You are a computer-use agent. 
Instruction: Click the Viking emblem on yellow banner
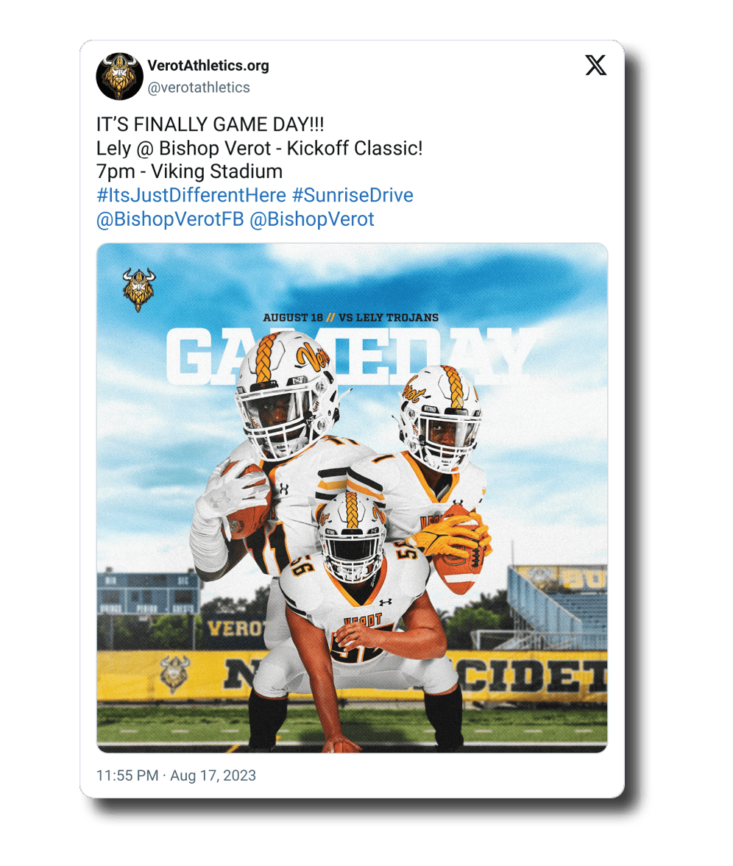[174, 673]
